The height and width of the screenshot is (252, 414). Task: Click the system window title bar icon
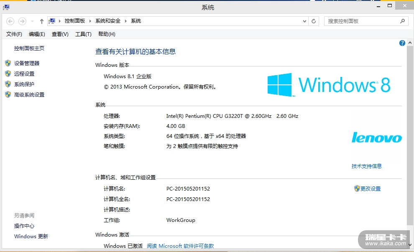pyautogui.click(x=6, y=7)
